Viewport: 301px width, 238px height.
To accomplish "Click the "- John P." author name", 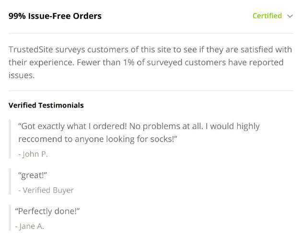I will [33, 154].
